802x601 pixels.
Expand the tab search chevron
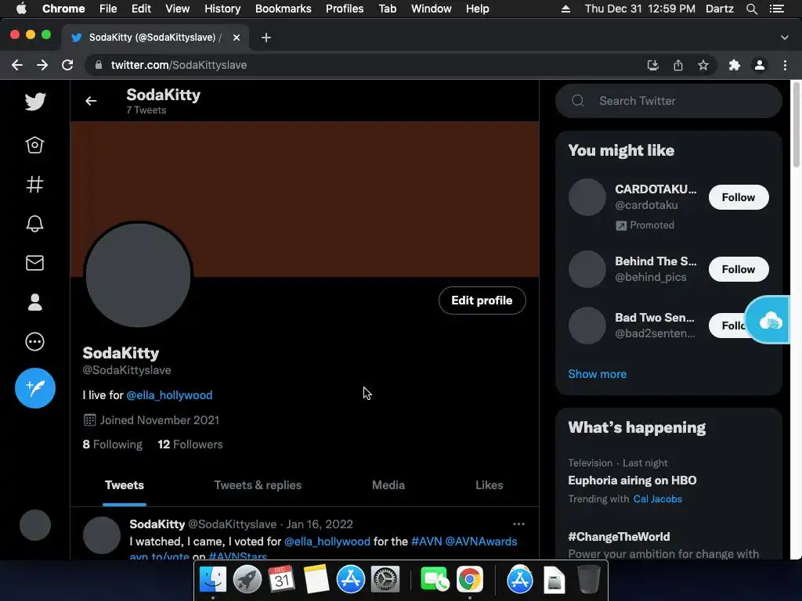pos(785,38)
